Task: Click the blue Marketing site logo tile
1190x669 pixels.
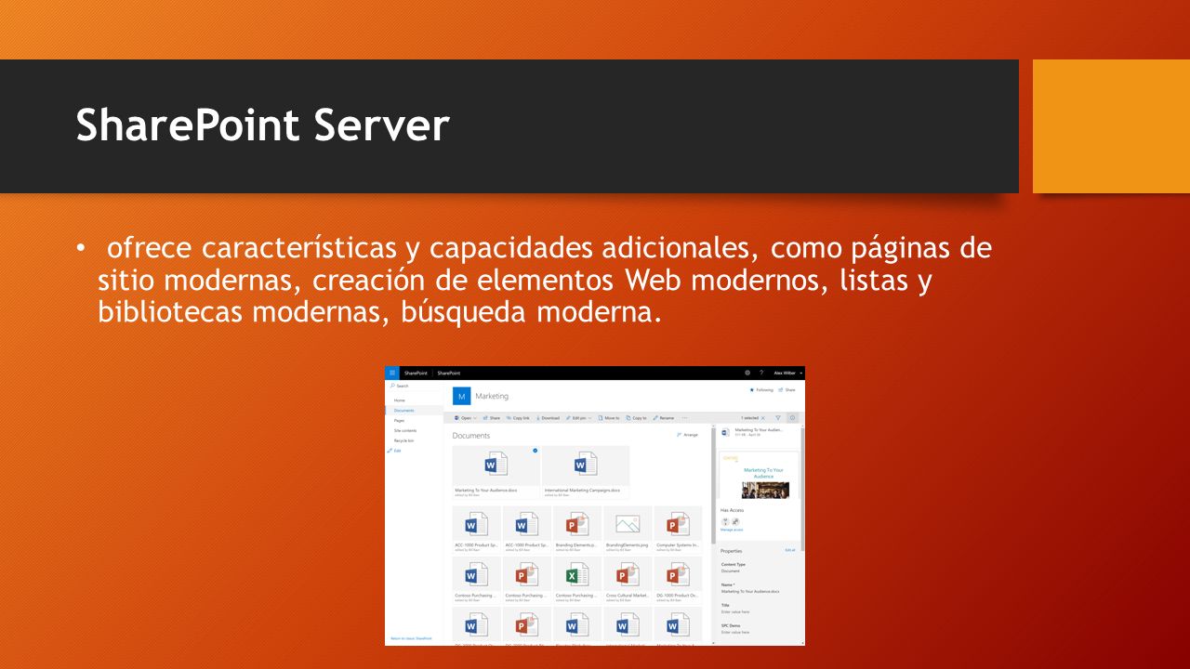Action: point(462,396)
